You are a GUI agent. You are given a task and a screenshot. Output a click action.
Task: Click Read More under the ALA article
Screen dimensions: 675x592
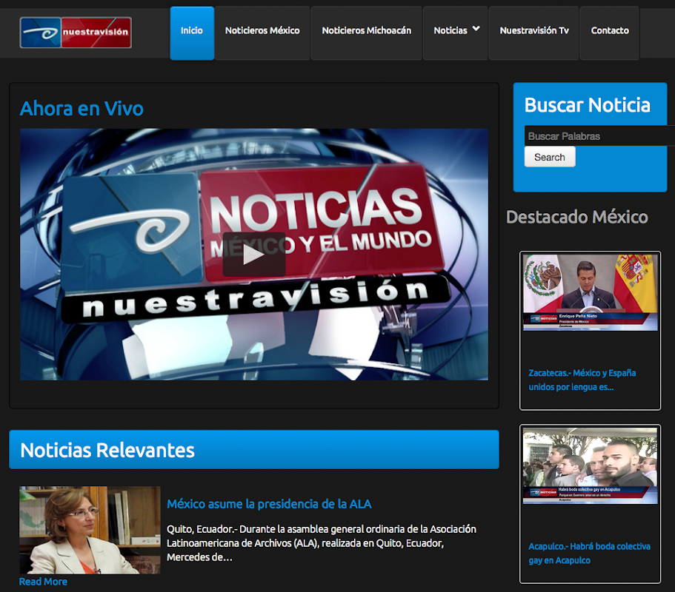tap(43, 582)
